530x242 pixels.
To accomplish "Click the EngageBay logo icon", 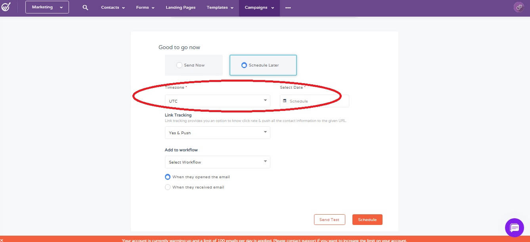I will pos(6,7).
